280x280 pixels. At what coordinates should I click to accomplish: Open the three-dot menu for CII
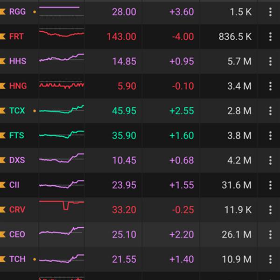pyautogui.click(x=270, y=185)
